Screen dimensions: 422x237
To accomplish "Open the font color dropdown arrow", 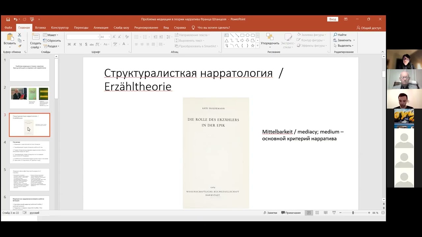I will pyautogui.click(x=128, y=44).
